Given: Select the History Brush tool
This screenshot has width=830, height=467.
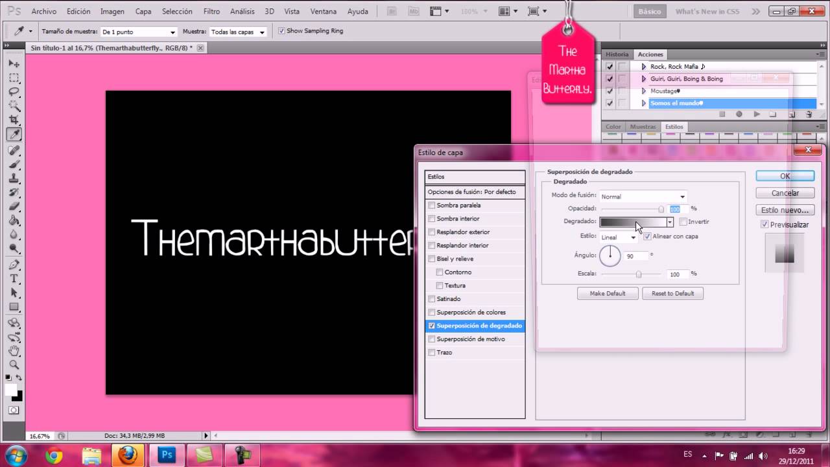Looking at the screenshot, I should [x=14, y=193].
